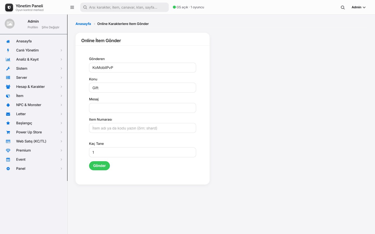Expand the Letter submenu chevron
The height and width of the screenshot is (234, 375).
click(61, 114)
